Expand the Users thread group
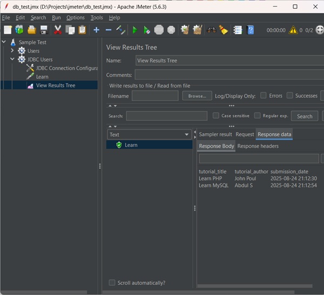The width and height of the screenshot is (324, 295). point(12,51)
